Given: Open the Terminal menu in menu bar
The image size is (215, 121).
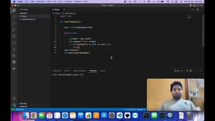Looking at the screenshot, I should point(68,1).
